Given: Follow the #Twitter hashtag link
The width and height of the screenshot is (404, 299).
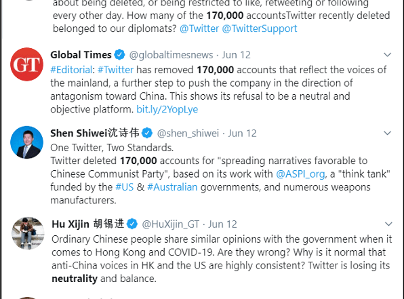Looking at the screenshot, I should pyautogui.click(x=115, y=70).
